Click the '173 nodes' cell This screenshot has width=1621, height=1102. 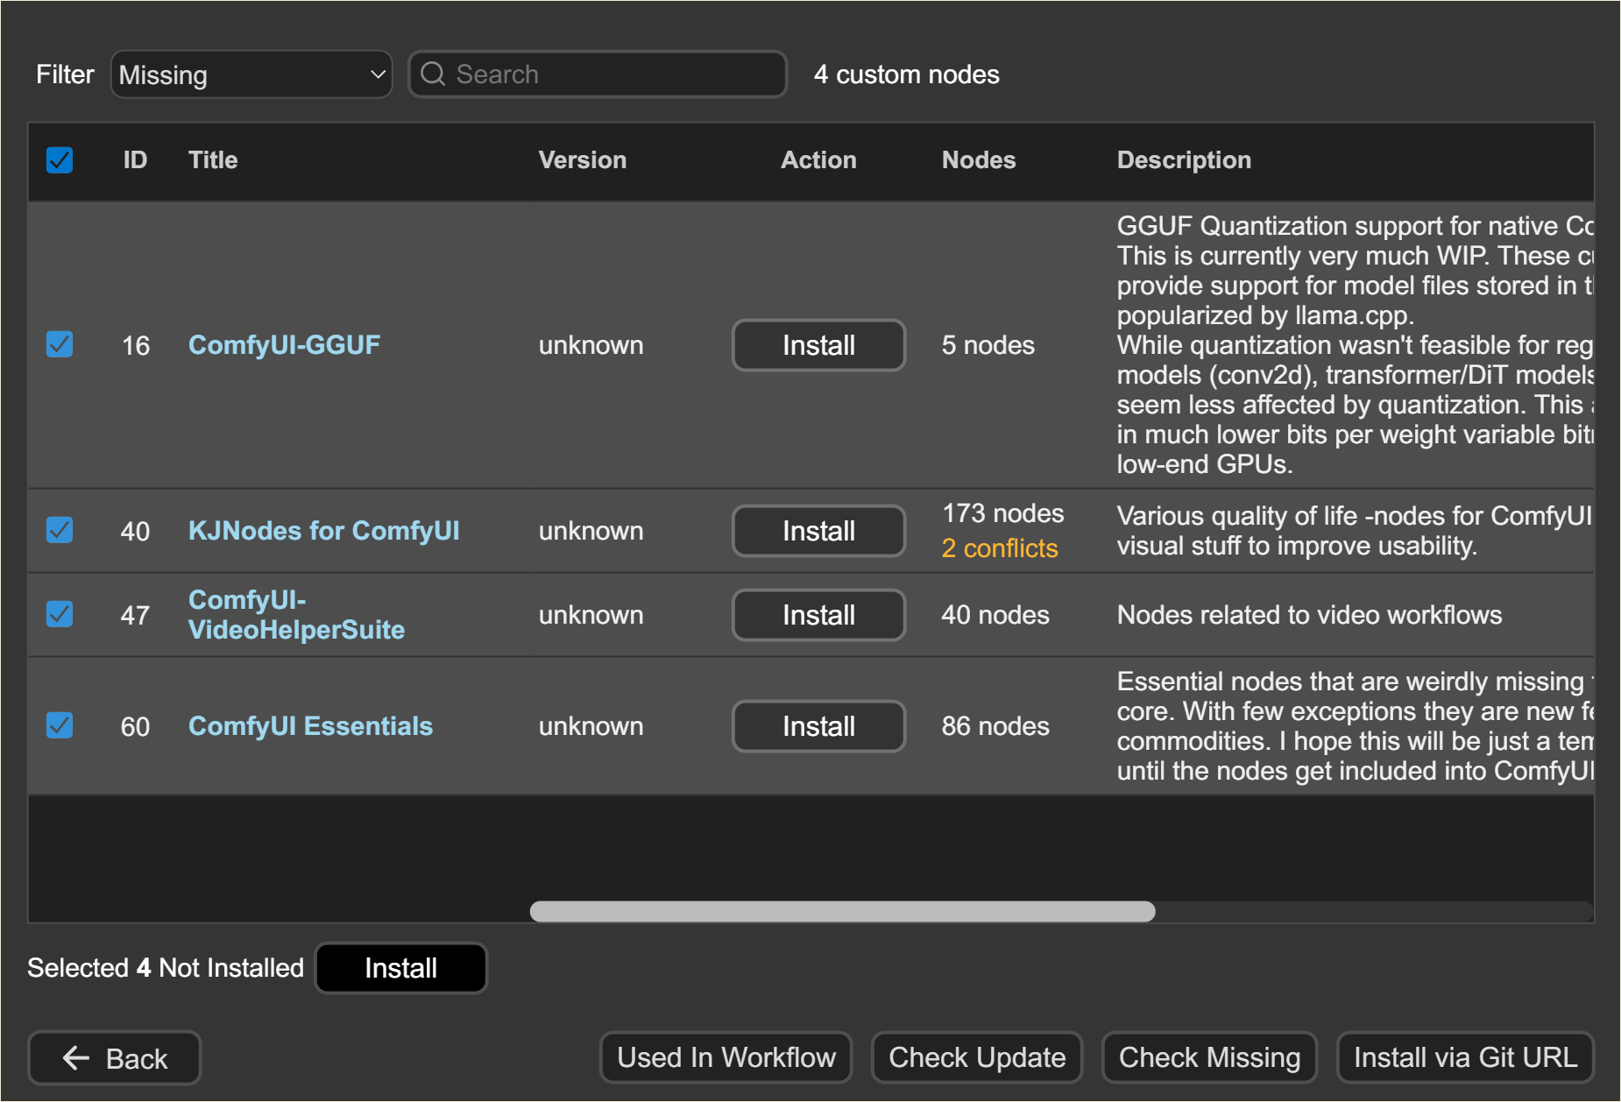[1002, 513]
